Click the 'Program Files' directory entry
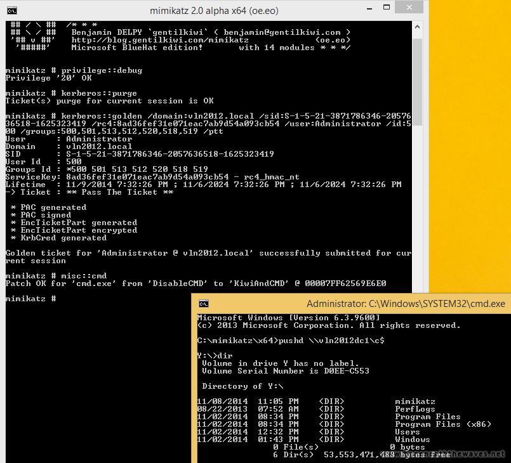Viewport: 511px width, 463px height. pos(428,417)
